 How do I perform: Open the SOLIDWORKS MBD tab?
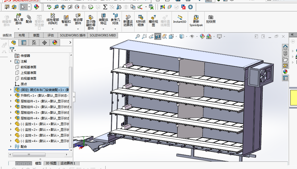[103, 35]
